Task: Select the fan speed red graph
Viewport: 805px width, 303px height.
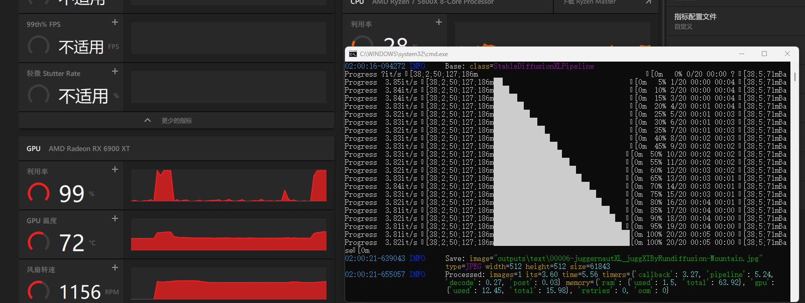Action: [x=228, y=283]
